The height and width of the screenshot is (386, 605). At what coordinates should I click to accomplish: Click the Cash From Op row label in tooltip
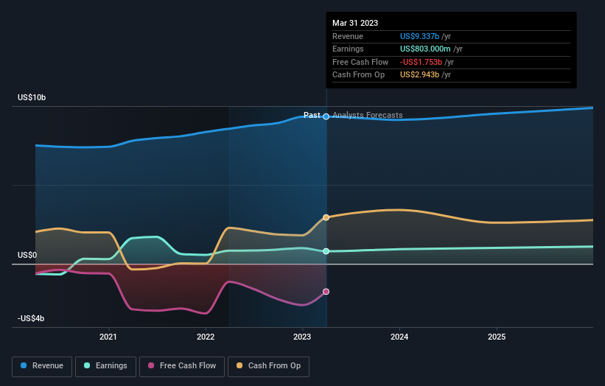point(358,75)
